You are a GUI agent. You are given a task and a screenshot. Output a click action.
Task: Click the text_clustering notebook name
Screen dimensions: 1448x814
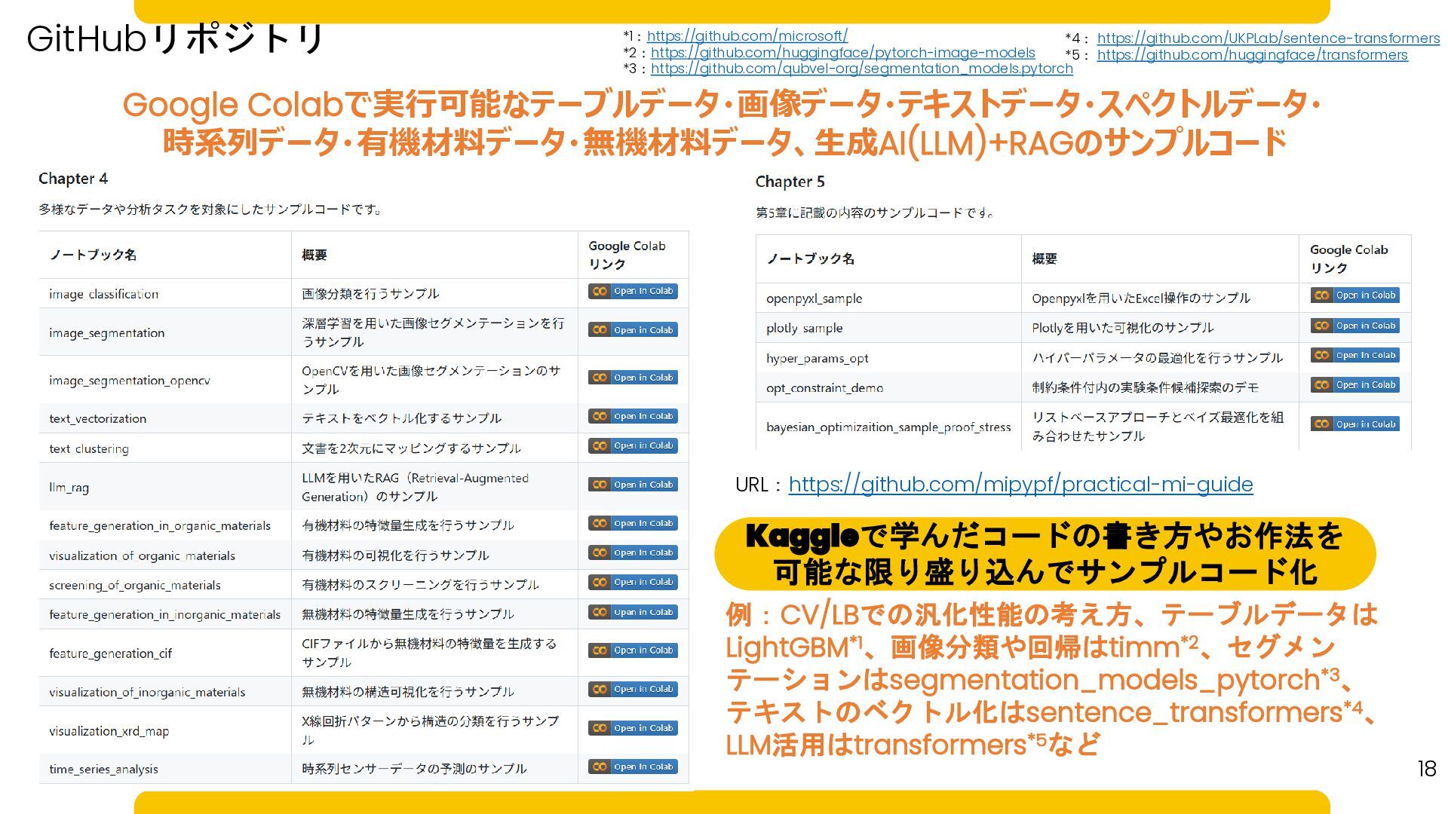click(x=89, y=448)
